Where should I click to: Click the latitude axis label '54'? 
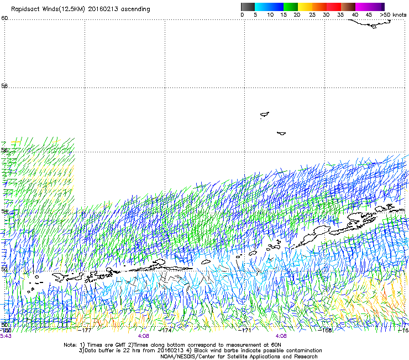(x=4, y=211)
